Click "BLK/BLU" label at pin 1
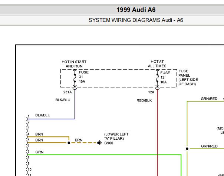 43,115
